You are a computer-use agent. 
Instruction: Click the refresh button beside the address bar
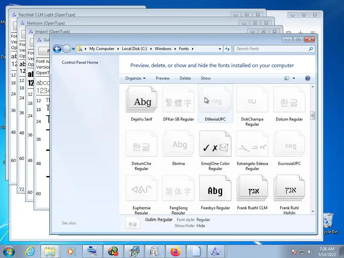coord(227,49)
